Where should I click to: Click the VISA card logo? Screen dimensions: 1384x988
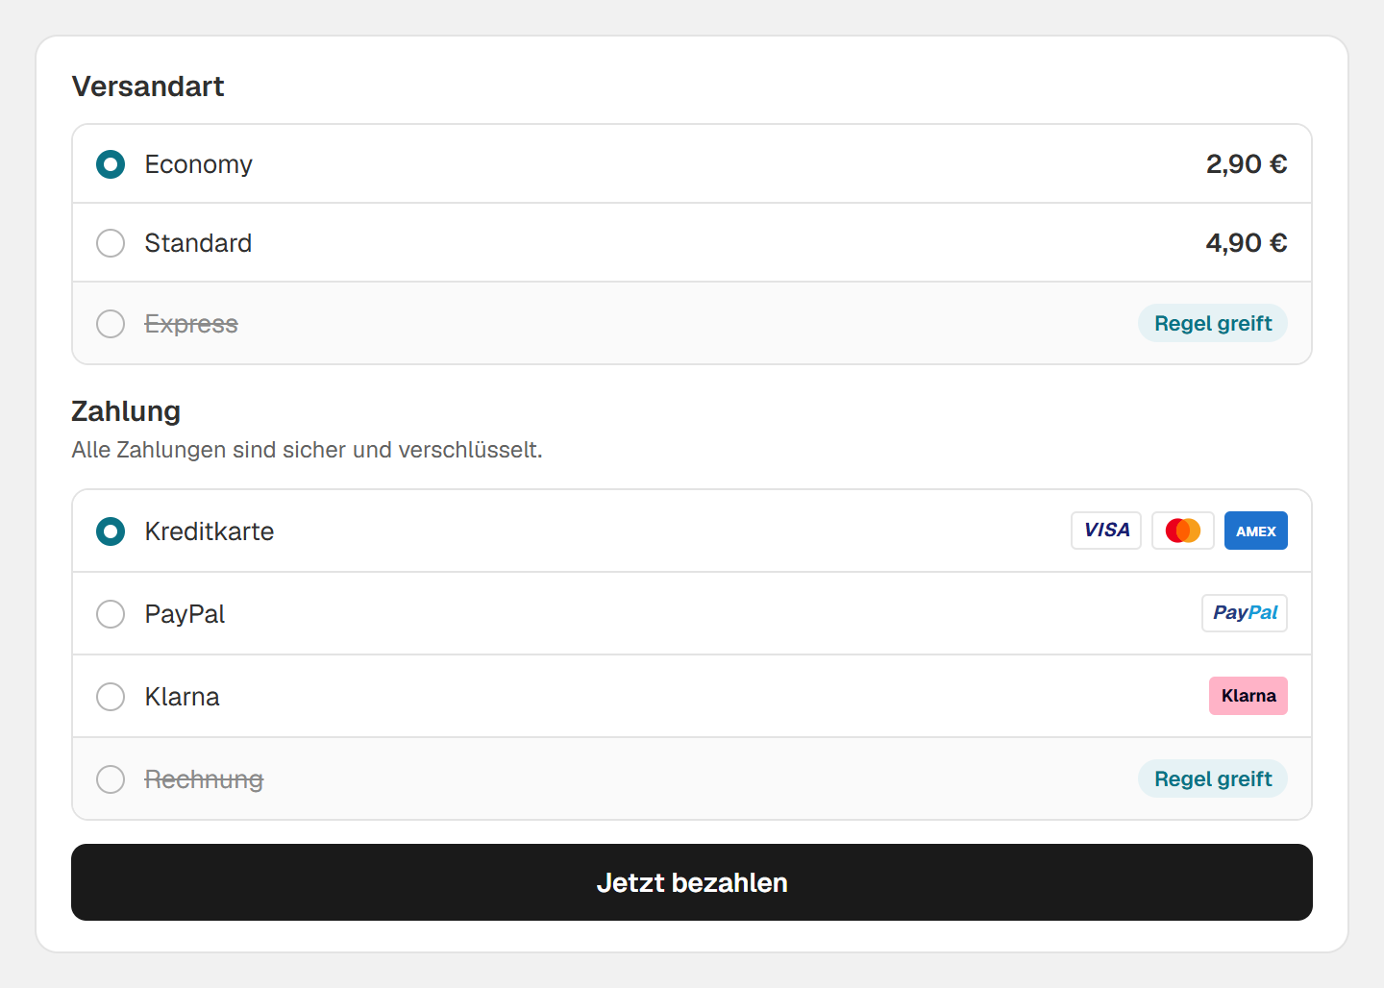point(1106,531)
